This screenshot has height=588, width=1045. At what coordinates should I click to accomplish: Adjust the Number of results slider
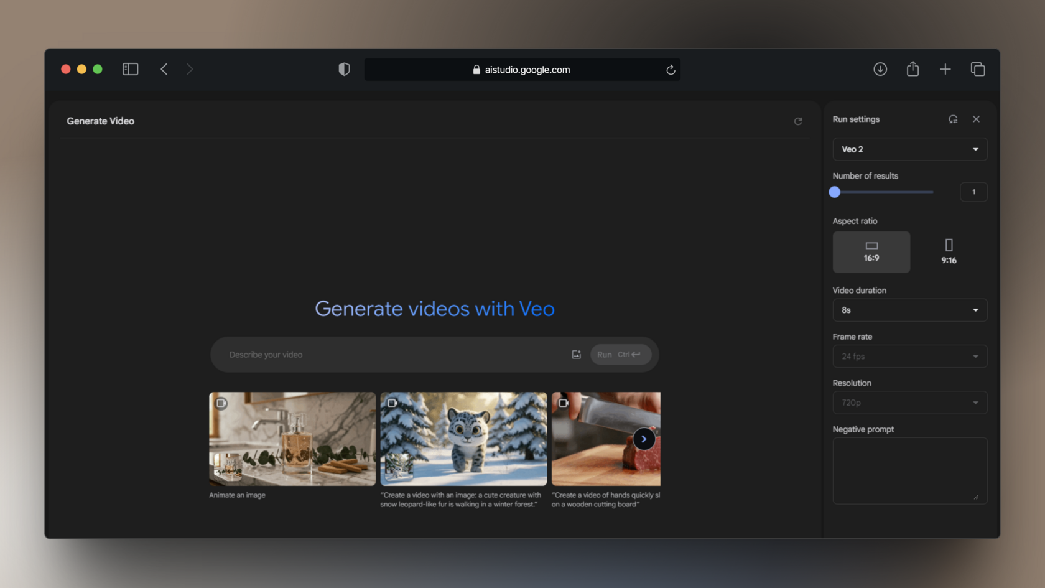(835, 192)
